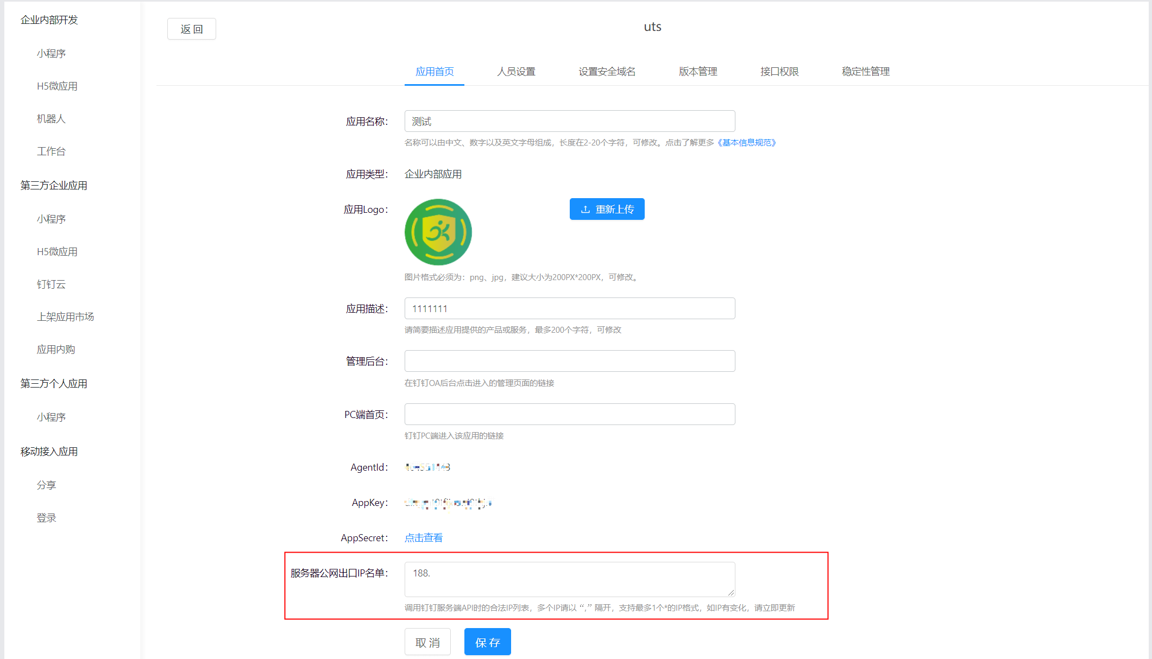1152x659 pixels.
Task: Open the 版本管理 tab
Action: [698, 72]
